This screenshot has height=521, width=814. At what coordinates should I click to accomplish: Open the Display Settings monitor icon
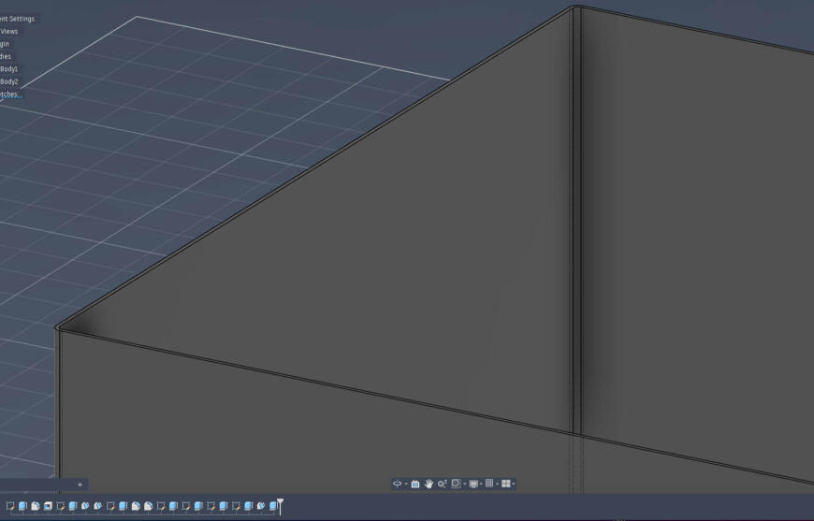[473, 484]
